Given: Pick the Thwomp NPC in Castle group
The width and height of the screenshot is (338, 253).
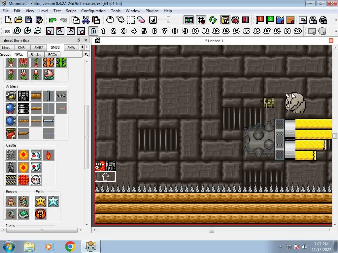Looking at the screenshot, I should (x=11, y=155).
